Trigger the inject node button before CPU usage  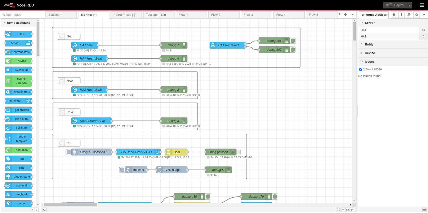coord(122,170)
